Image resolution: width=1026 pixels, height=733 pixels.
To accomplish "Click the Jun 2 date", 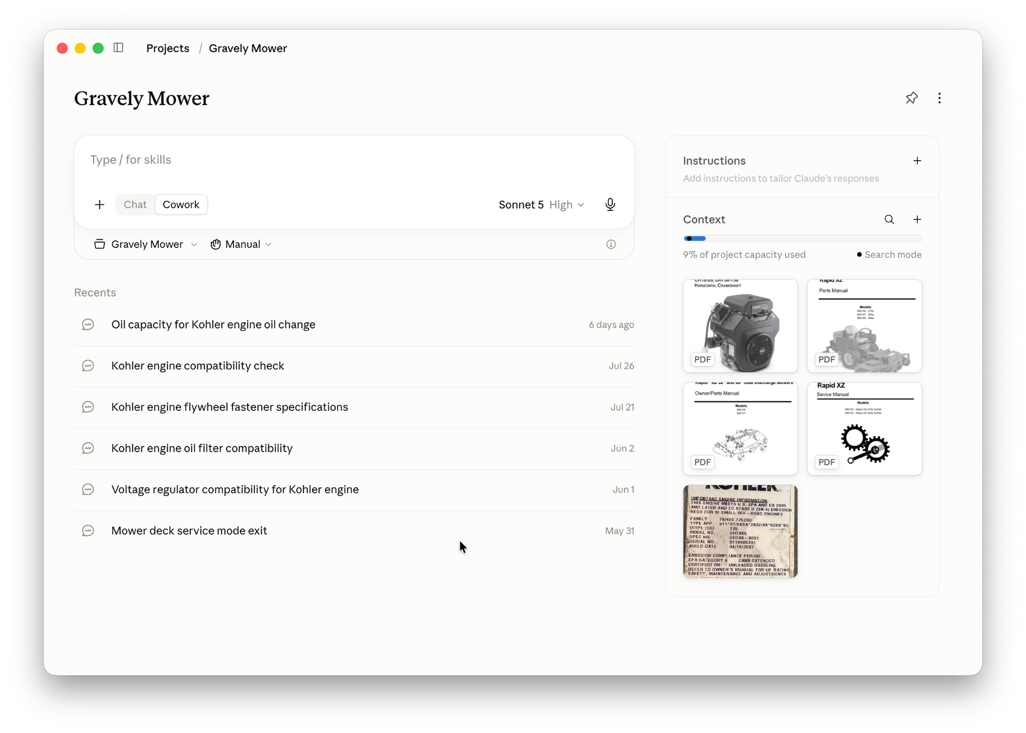I will pos(622,448).
